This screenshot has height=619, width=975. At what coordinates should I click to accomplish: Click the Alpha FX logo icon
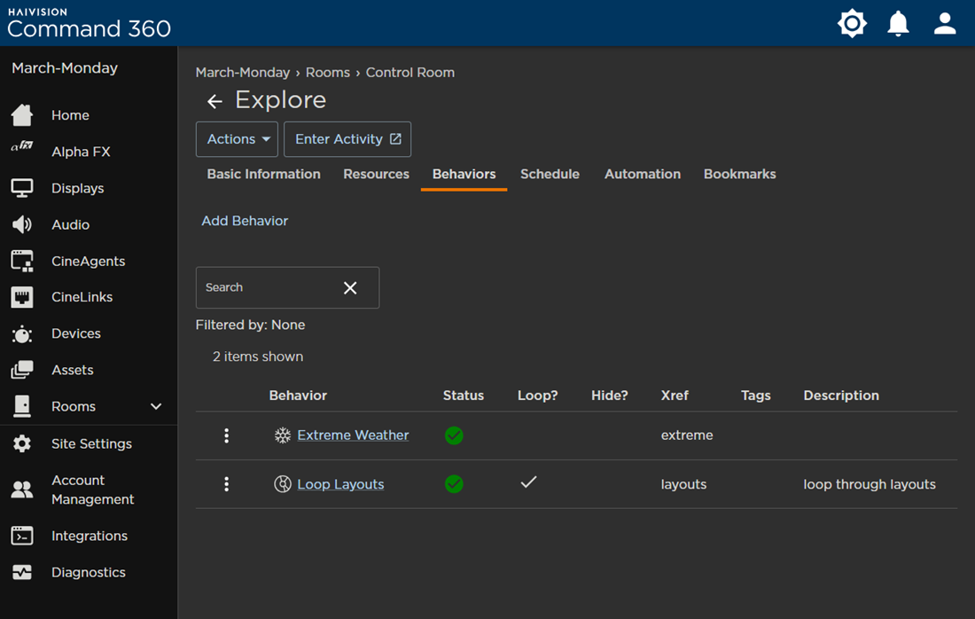[22, 146]
